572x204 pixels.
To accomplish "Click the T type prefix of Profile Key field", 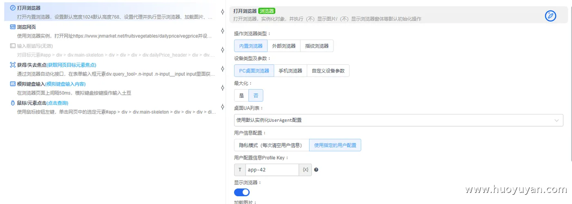I will pyautogui.click(x=240, y=170).
